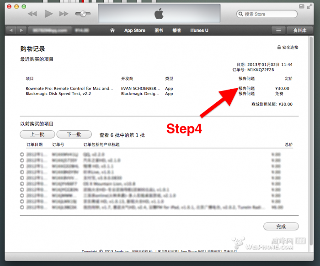Open the first order's arrow icon in the list
Screen dimensions: 320x266
22,154
